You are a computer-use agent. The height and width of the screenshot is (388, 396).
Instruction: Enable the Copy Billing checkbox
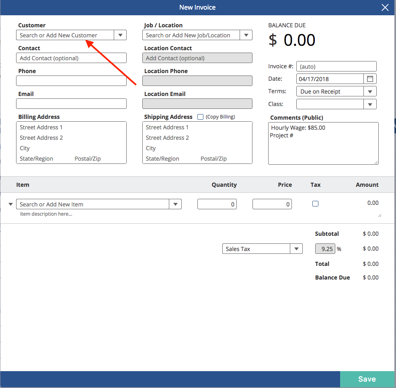click(x=200, y=117)
